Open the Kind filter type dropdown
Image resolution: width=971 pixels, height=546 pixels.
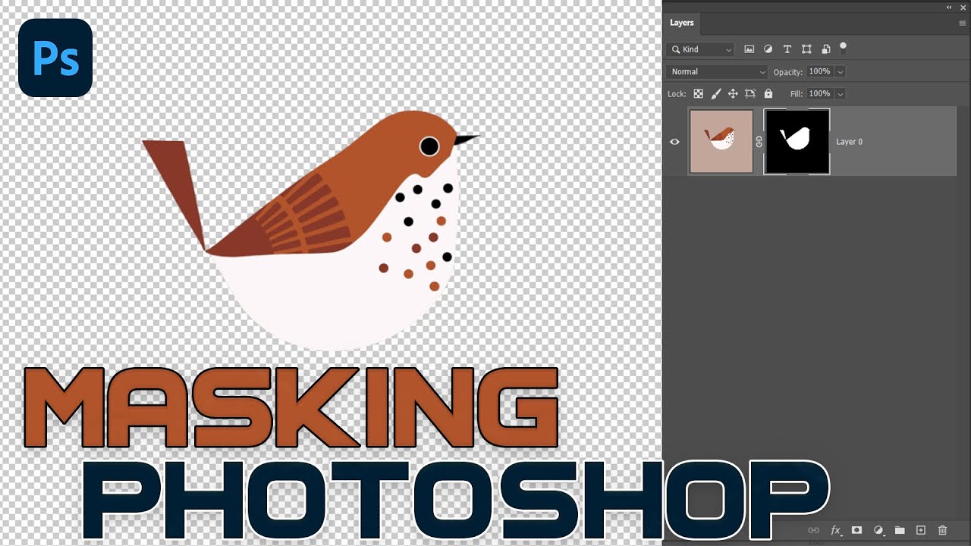point(700,49)
